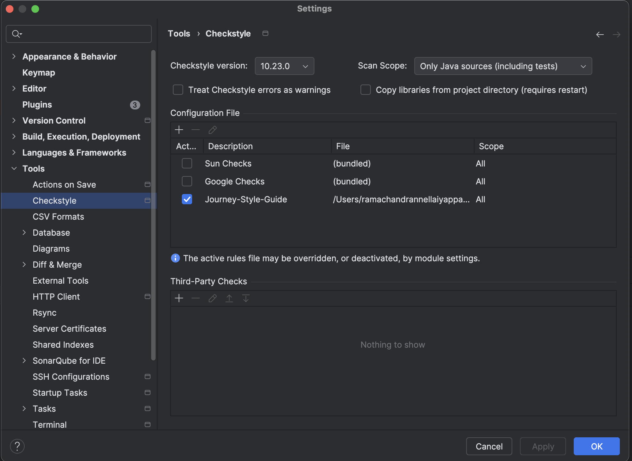Move third-party check up
632x461 pixels.
229,298
